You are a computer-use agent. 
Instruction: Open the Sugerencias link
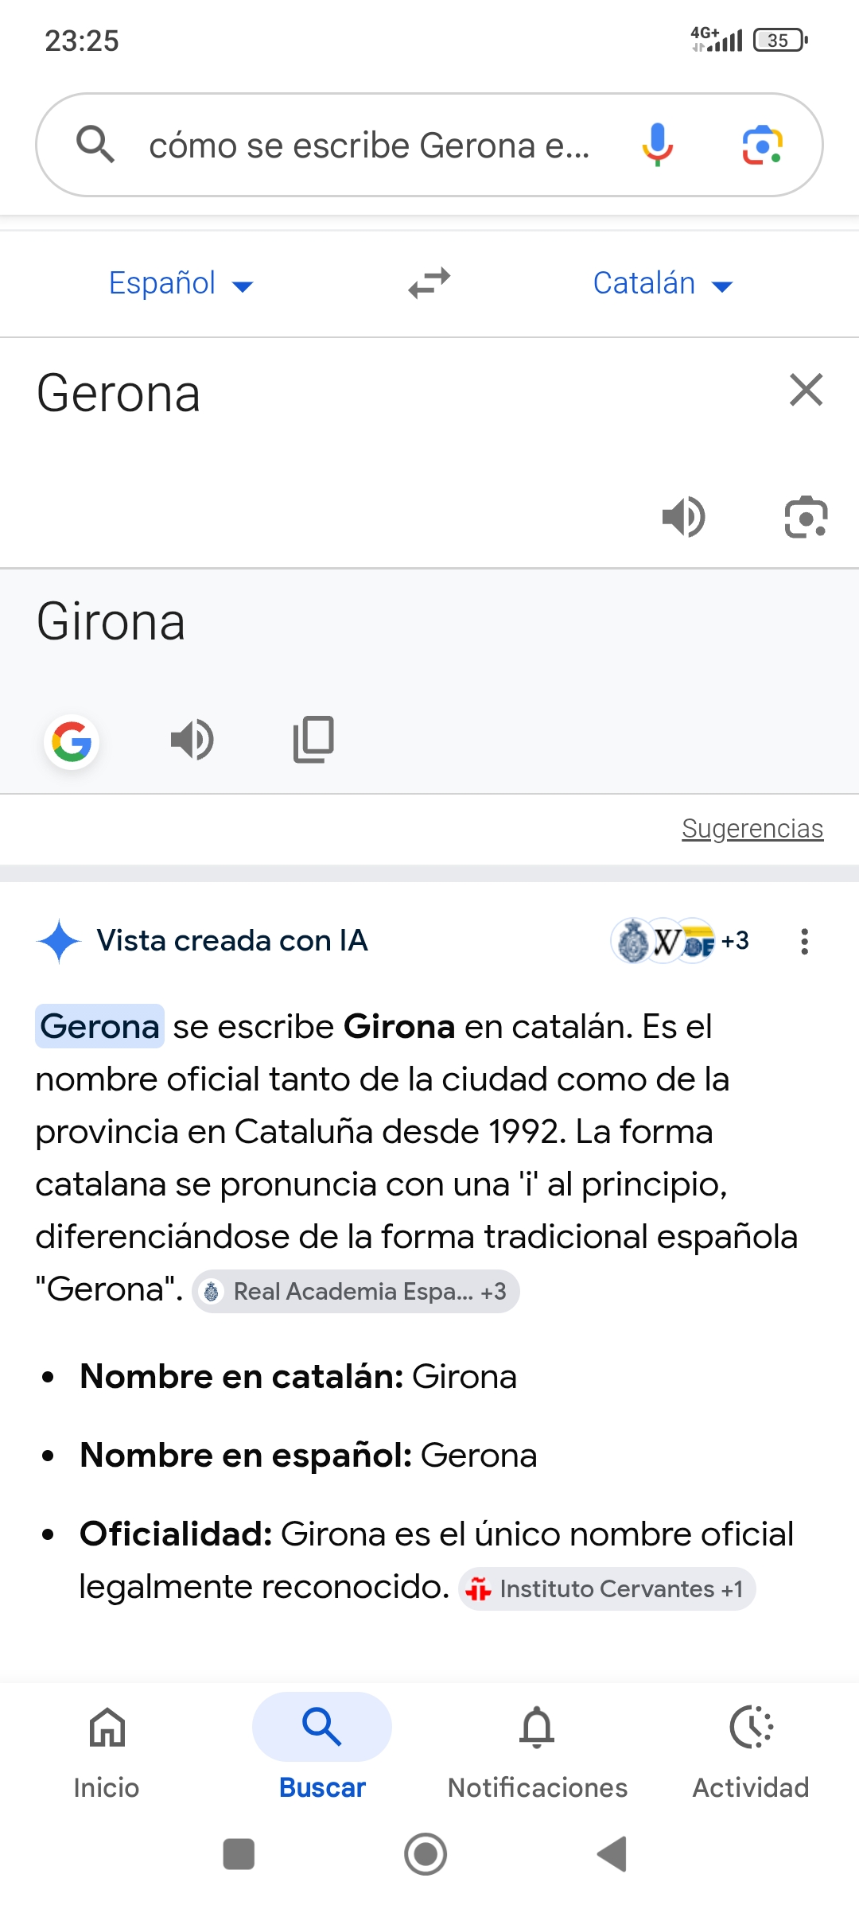tap(752, 828)
